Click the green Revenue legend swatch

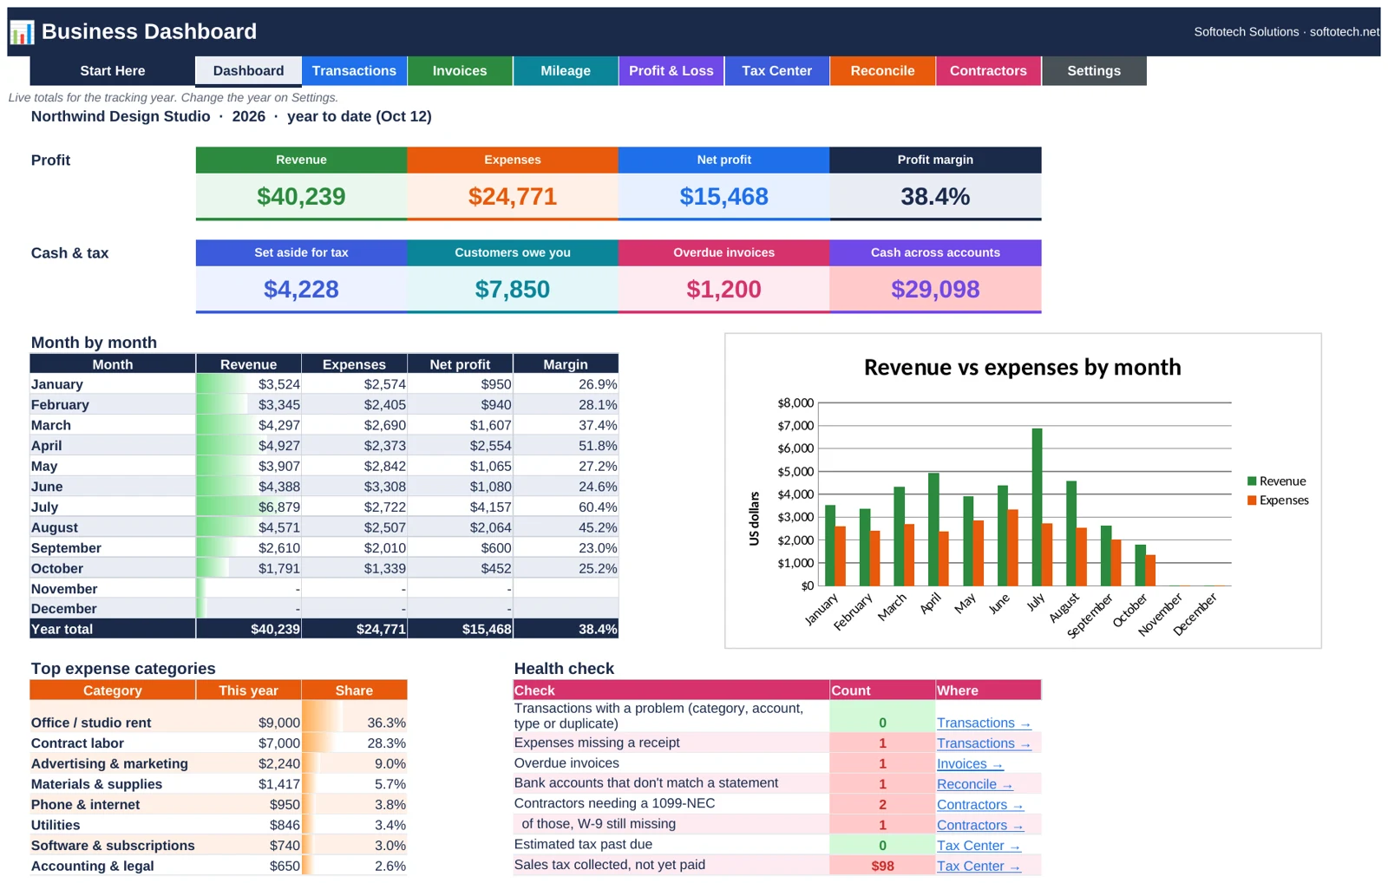(1252, 481)
